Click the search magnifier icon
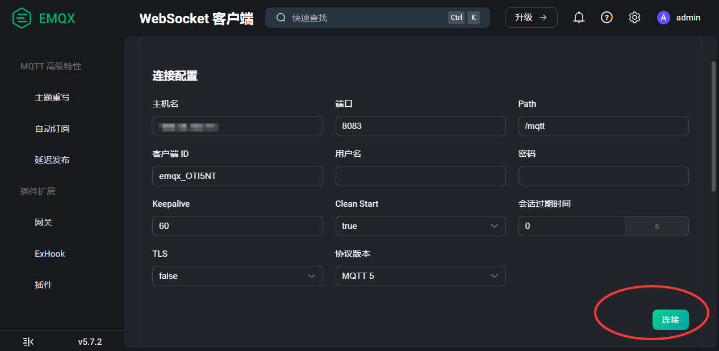The height and width of the screenshot is (351, 719). point(281,18)
